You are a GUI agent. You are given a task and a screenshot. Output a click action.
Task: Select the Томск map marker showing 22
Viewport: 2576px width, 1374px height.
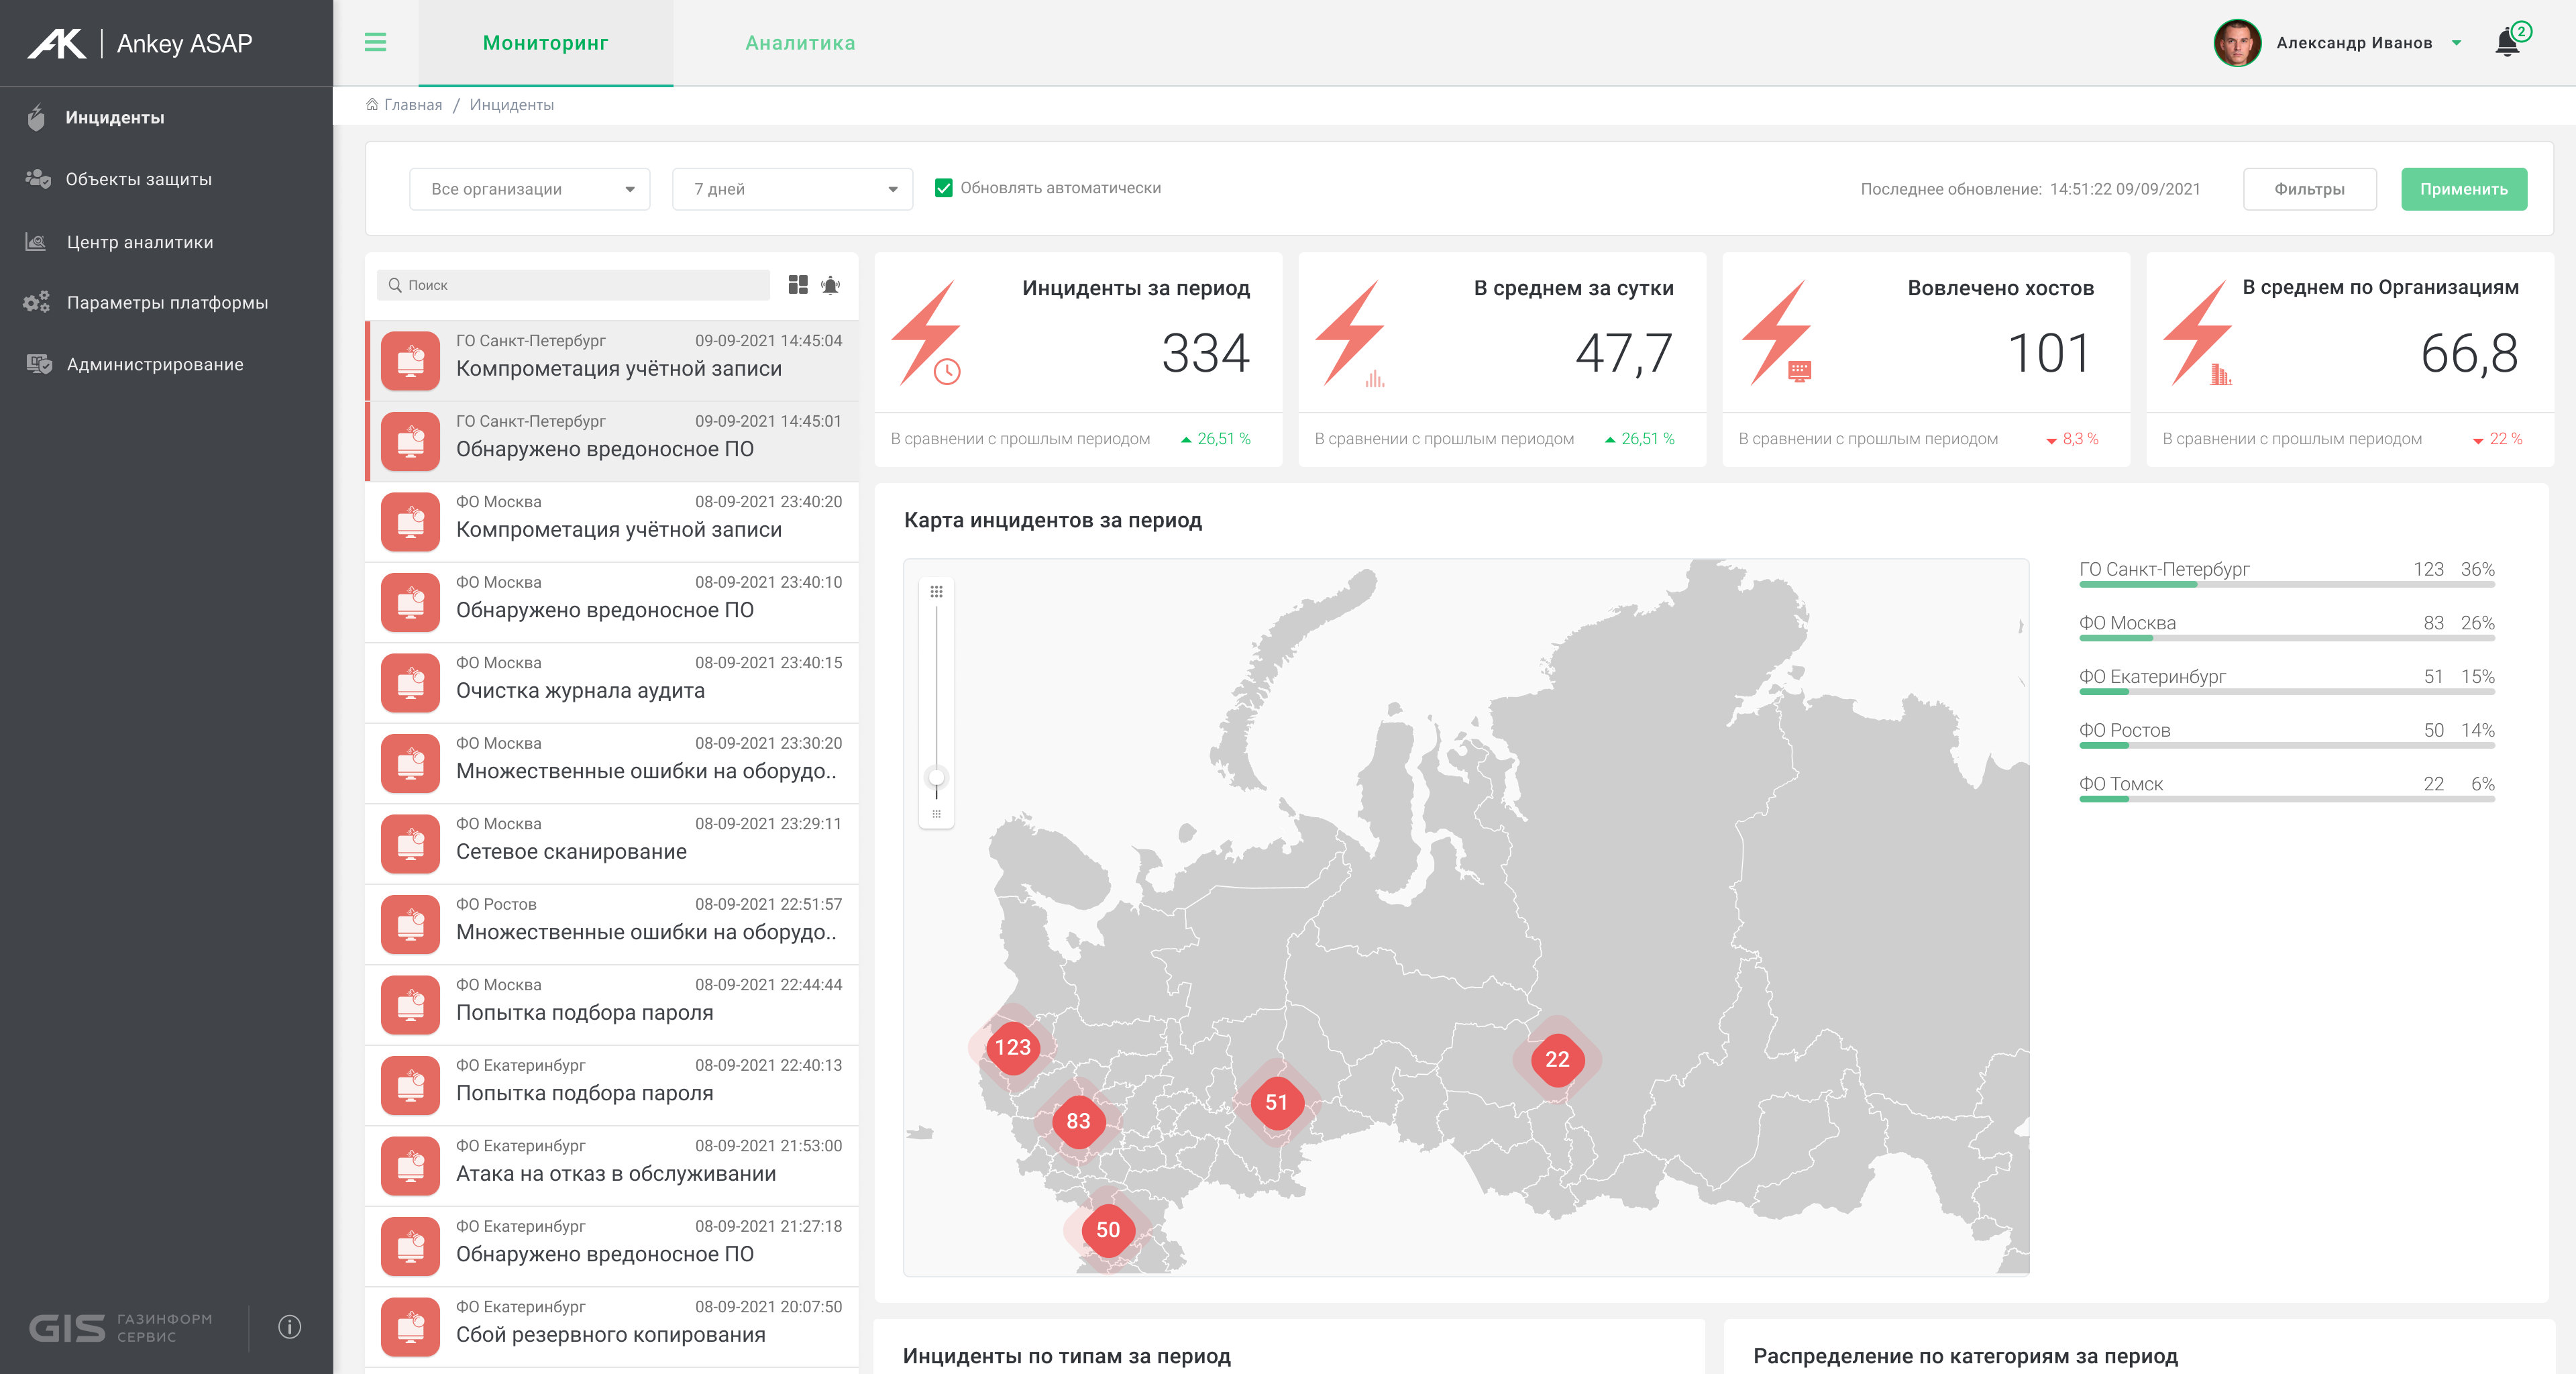tap(1556, 1059)
